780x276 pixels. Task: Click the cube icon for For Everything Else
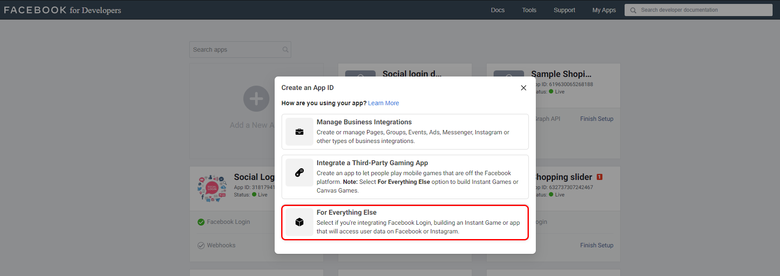[x=299, y=222]
